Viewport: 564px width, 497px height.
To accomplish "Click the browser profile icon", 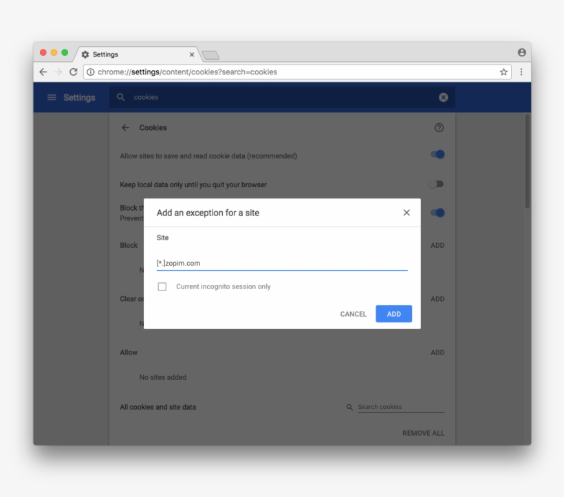I will point(523,54).
